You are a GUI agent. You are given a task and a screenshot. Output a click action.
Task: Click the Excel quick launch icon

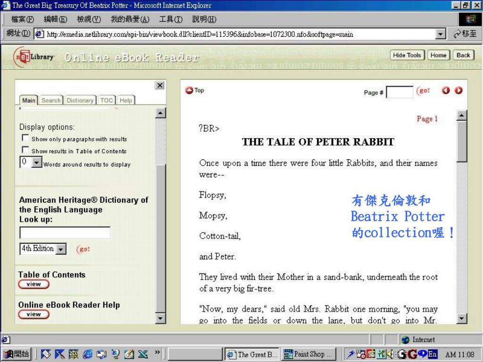point(143,354)
